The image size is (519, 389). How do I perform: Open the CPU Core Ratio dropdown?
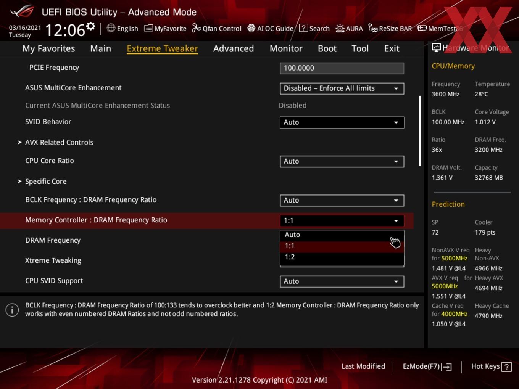pyautogui.click(x=342, y=161)
